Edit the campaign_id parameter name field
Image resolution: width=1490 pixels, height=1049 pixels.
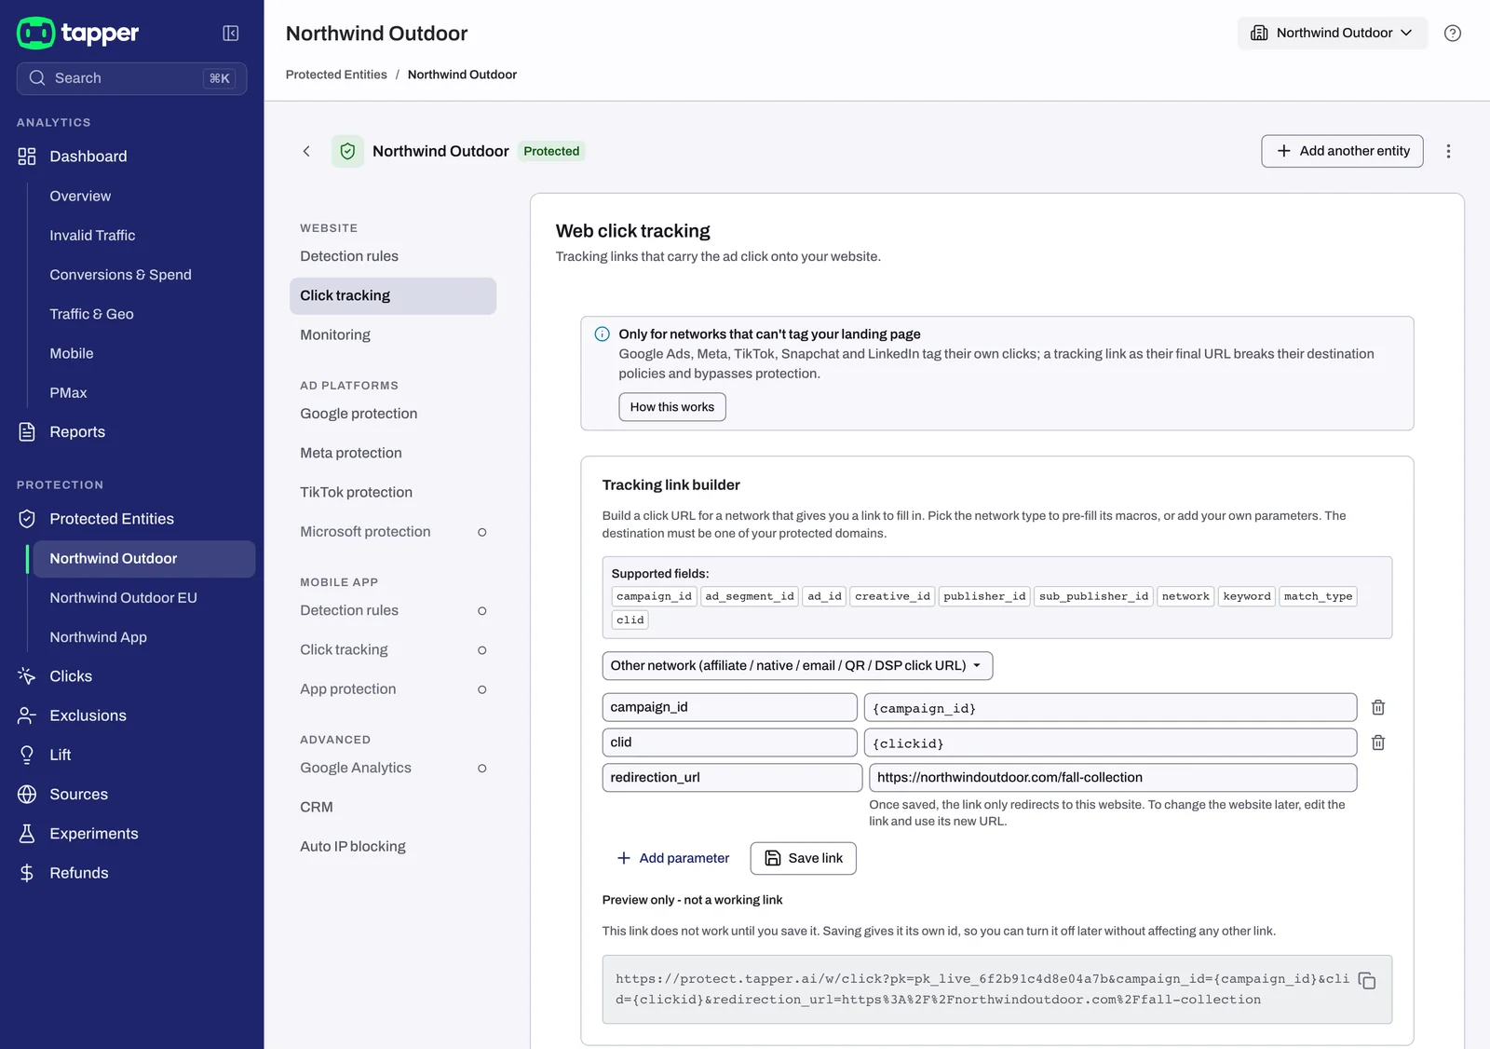click(x=729, y=707)
